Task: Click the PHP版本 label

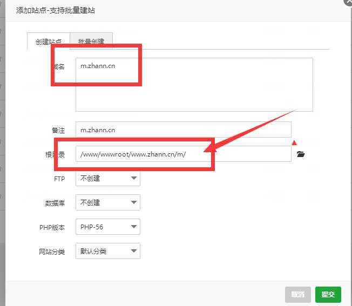Action: click(52, 228)
